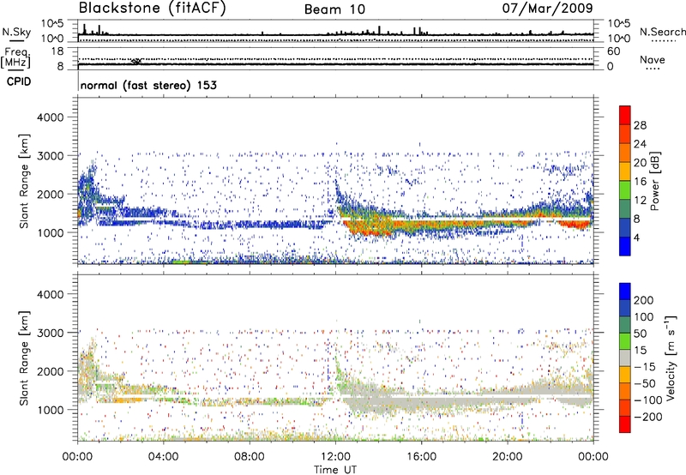Select 'normal (fast stereo) 153' text
This screenshot has height=475, width=686.
148,85
